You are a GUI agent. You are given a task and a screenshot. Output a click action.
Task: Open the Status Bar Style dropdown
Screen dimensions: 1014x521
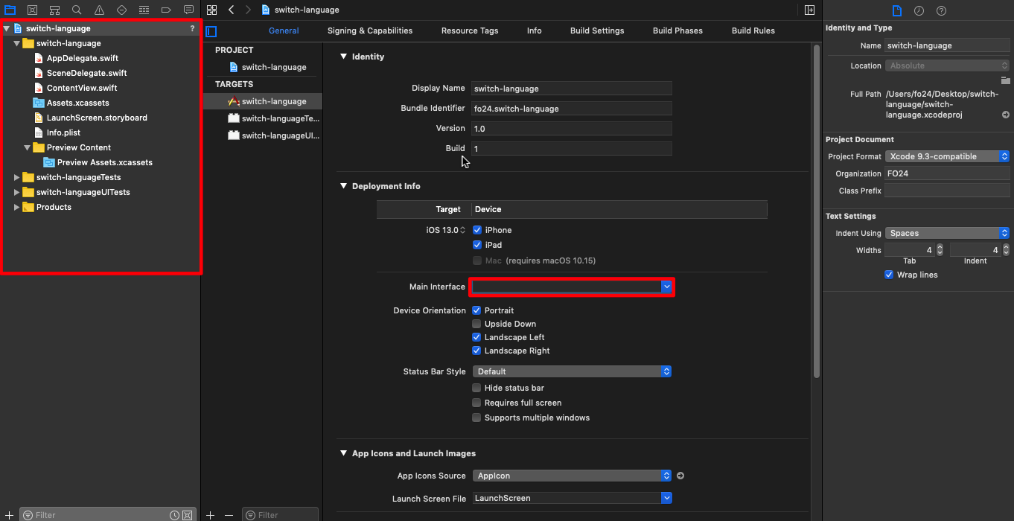[572, 371]
